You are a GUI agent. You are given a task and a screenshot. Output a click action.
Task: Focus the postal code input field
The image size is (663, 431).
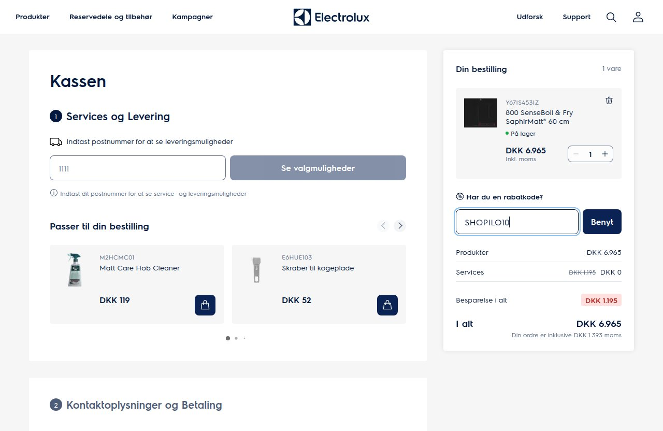[x=138, y=168]
